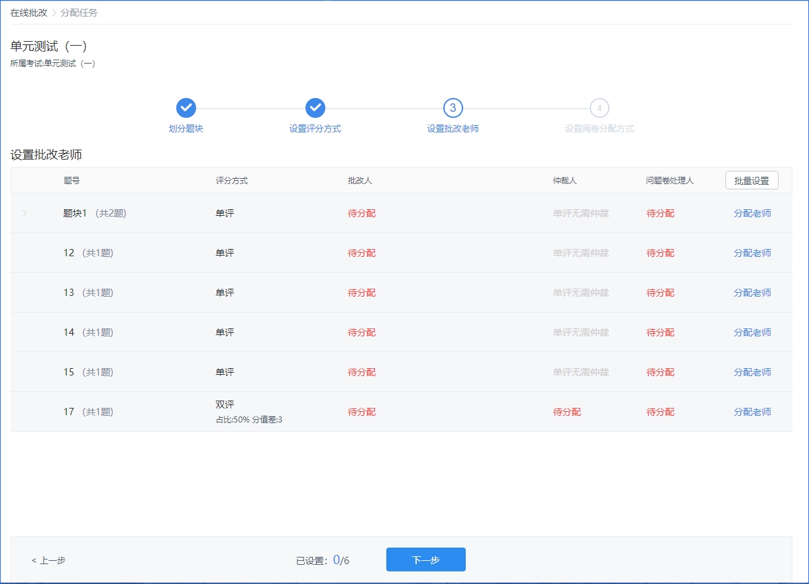Click the step 3 circle icon
This screenshot has height=584, width=809.
pyautogui.click(x=453, y=107)
